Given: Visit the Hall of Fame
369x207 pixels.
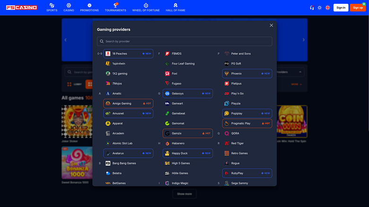Looking at the screenshot, I should [x=176, y=8].
